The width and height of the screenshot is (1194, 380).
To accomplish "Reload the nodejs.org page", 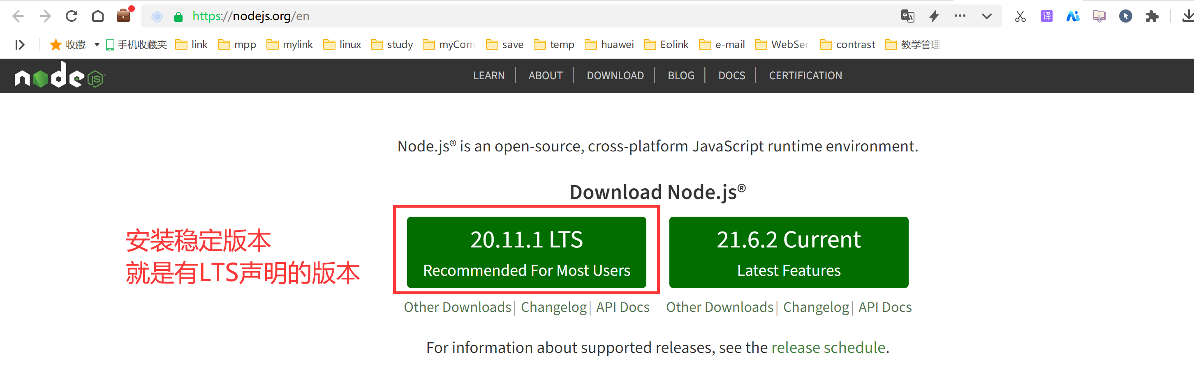I will [72, 16].
